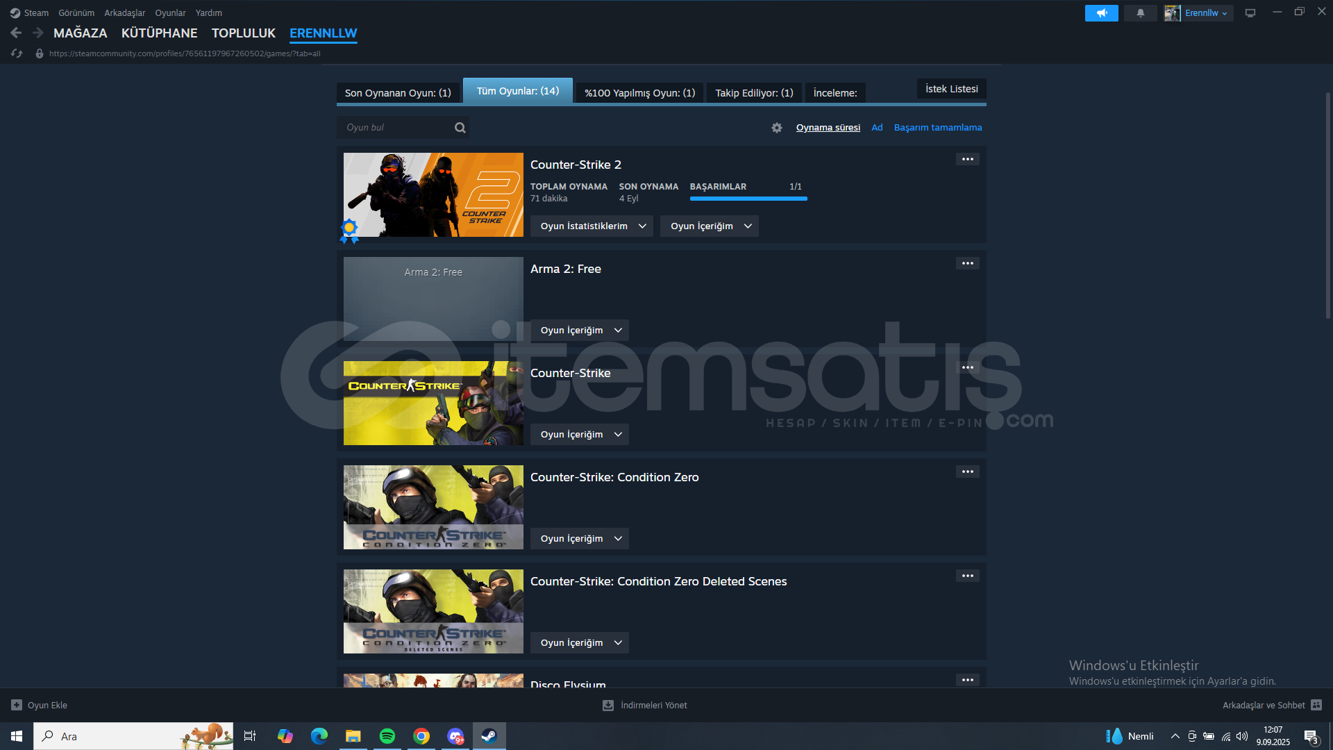Image resolution: width=1333 pixels, height=750 pixels.
Task: Open the announcements megaphone button
Action: [x=1101, y=13]
